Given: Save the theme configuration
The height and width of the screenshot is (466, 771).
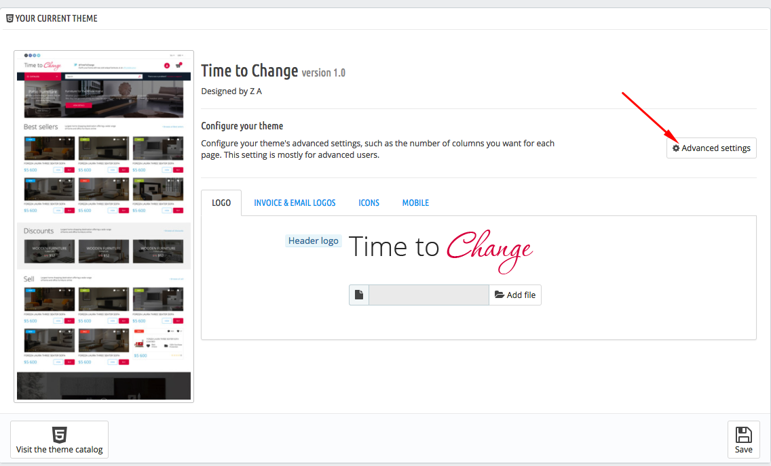Looking at the screenshot, I should coord(743,440).
